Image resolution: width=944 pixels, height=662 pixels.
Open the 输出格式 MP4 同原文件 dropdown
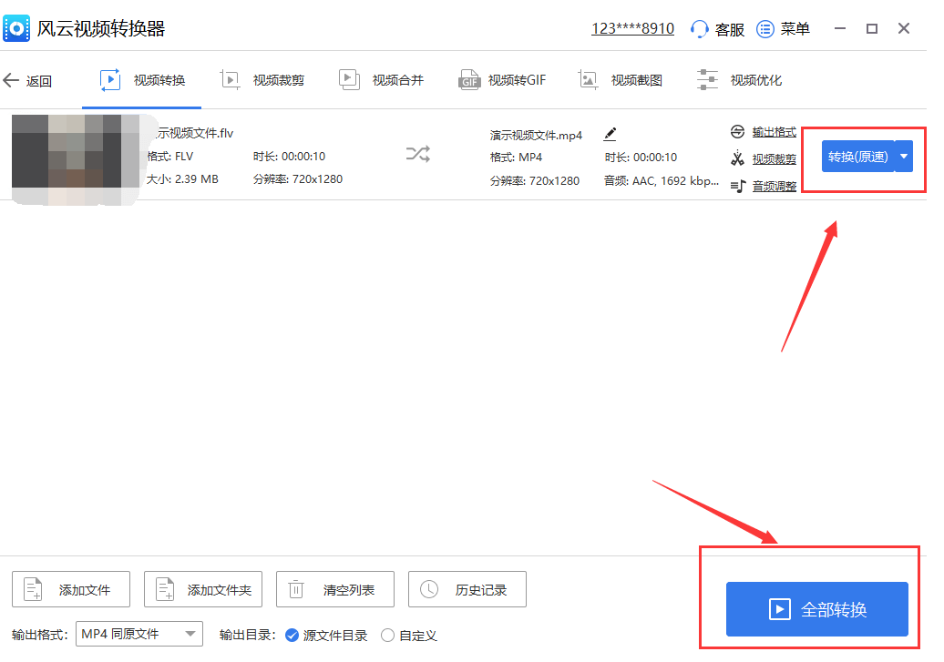pos(139,634)
